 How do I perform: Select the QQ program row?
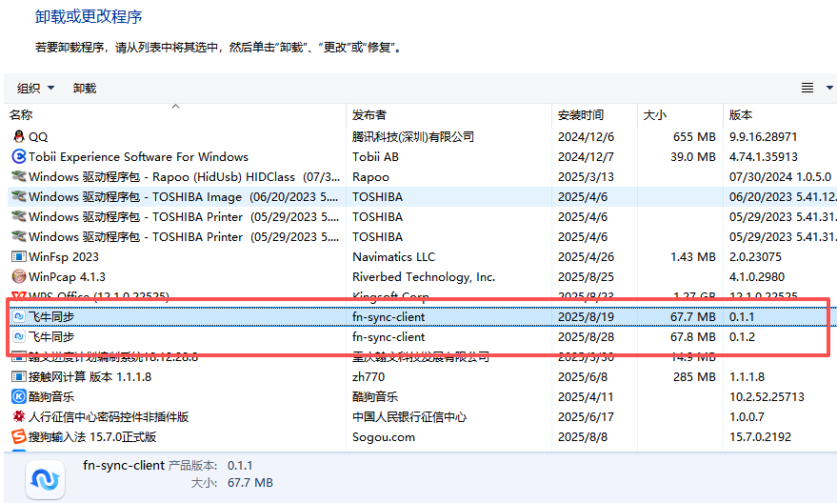422,136
